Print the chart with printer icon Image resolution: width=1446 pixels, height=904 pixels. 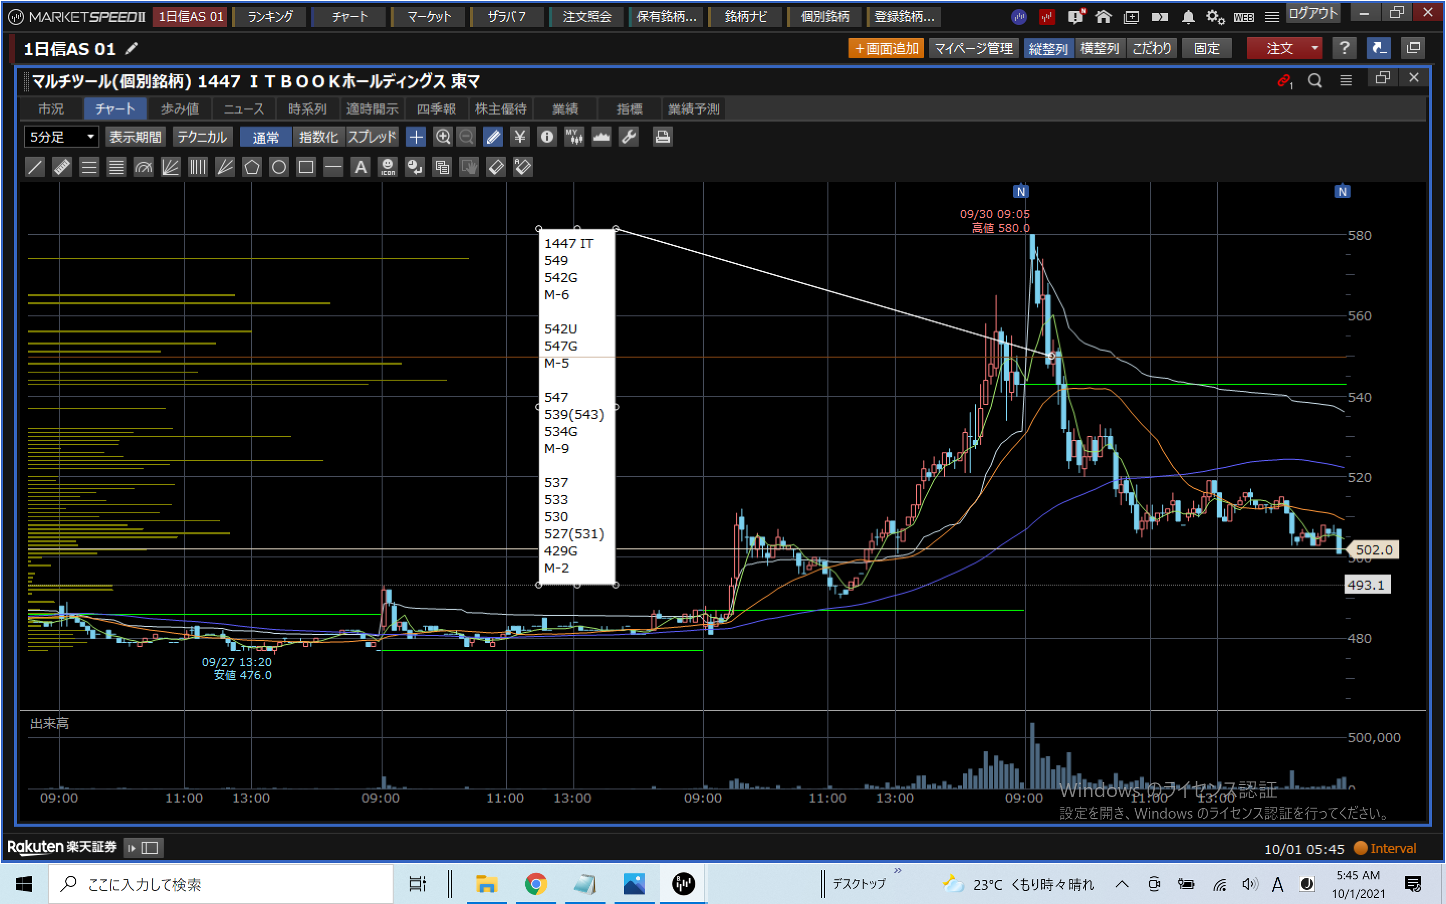(662, 137)
